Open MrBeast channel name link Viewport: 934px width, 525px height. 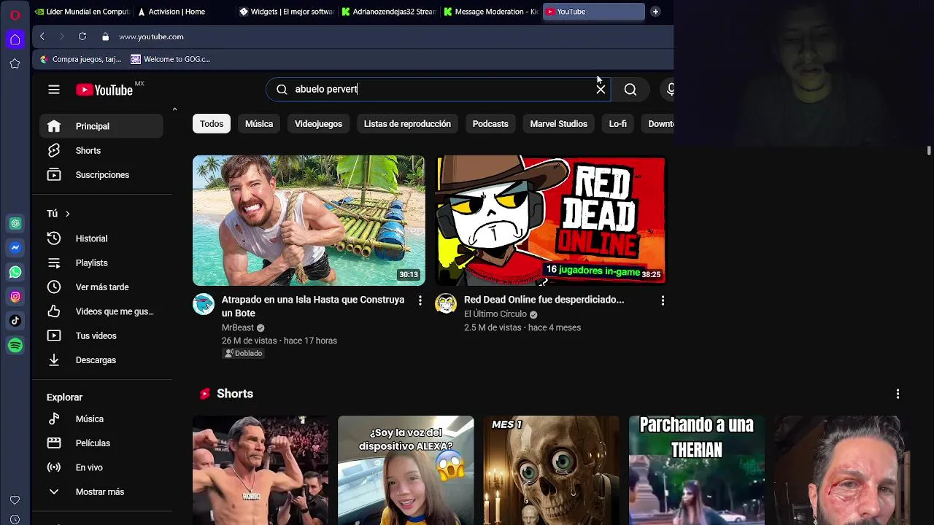coord(238,328)
